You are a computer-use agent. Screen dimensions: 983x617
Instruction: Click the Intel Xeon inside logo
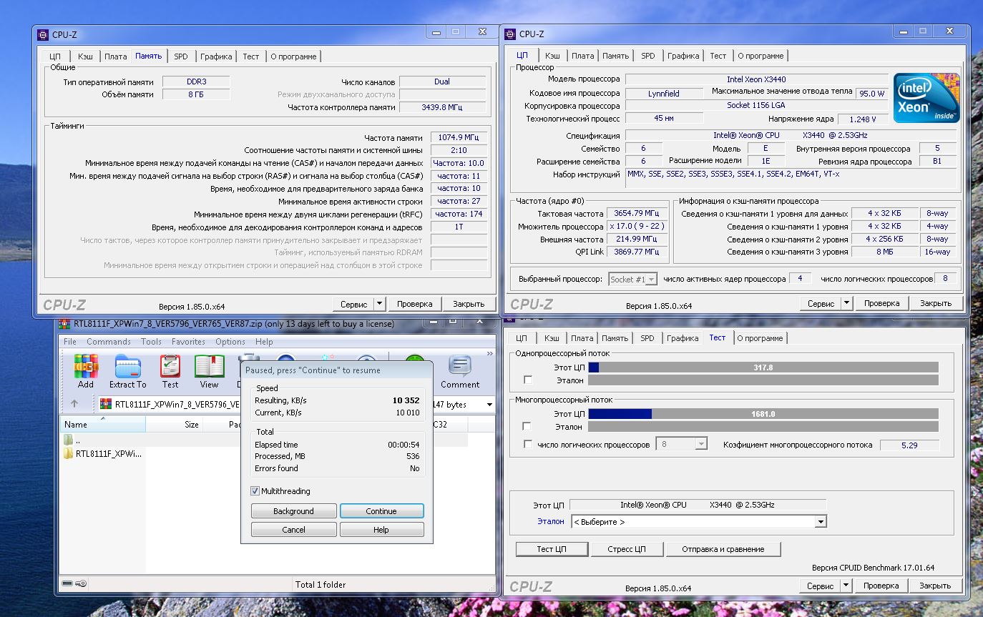[926, 98]
